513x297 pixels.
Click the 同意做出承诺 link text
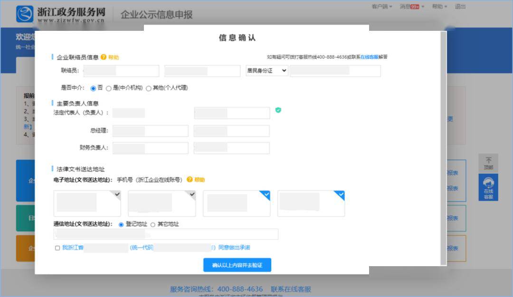[x=234, y=247]
